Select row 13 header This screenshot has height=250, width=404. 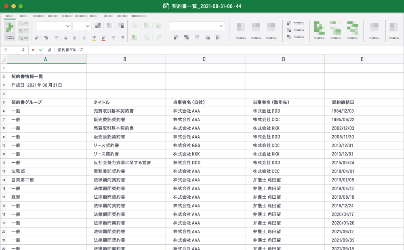(x=4, y=171)
